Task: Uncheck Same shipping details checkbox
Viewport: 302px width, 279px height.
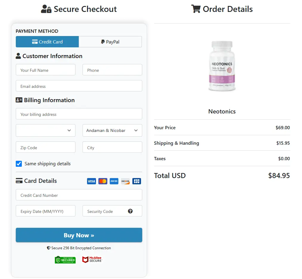Action: pos(19,164)
